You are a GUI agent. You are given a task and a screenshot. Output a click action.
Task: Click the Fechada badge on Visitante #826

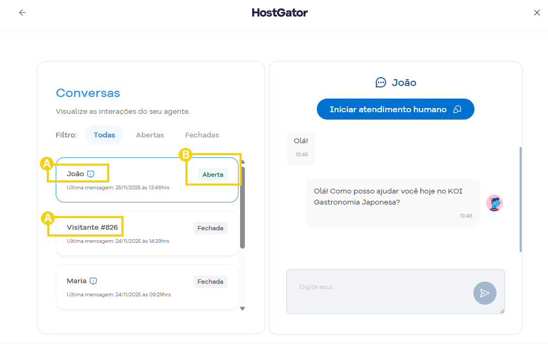click(210, 228)
